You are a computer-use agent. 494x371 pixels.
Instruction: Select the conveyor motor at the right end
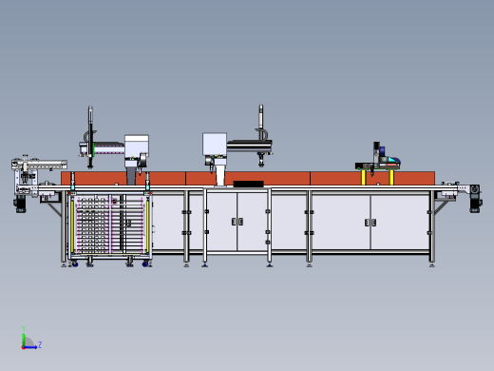pyautogui.click(x=475, y=198)
